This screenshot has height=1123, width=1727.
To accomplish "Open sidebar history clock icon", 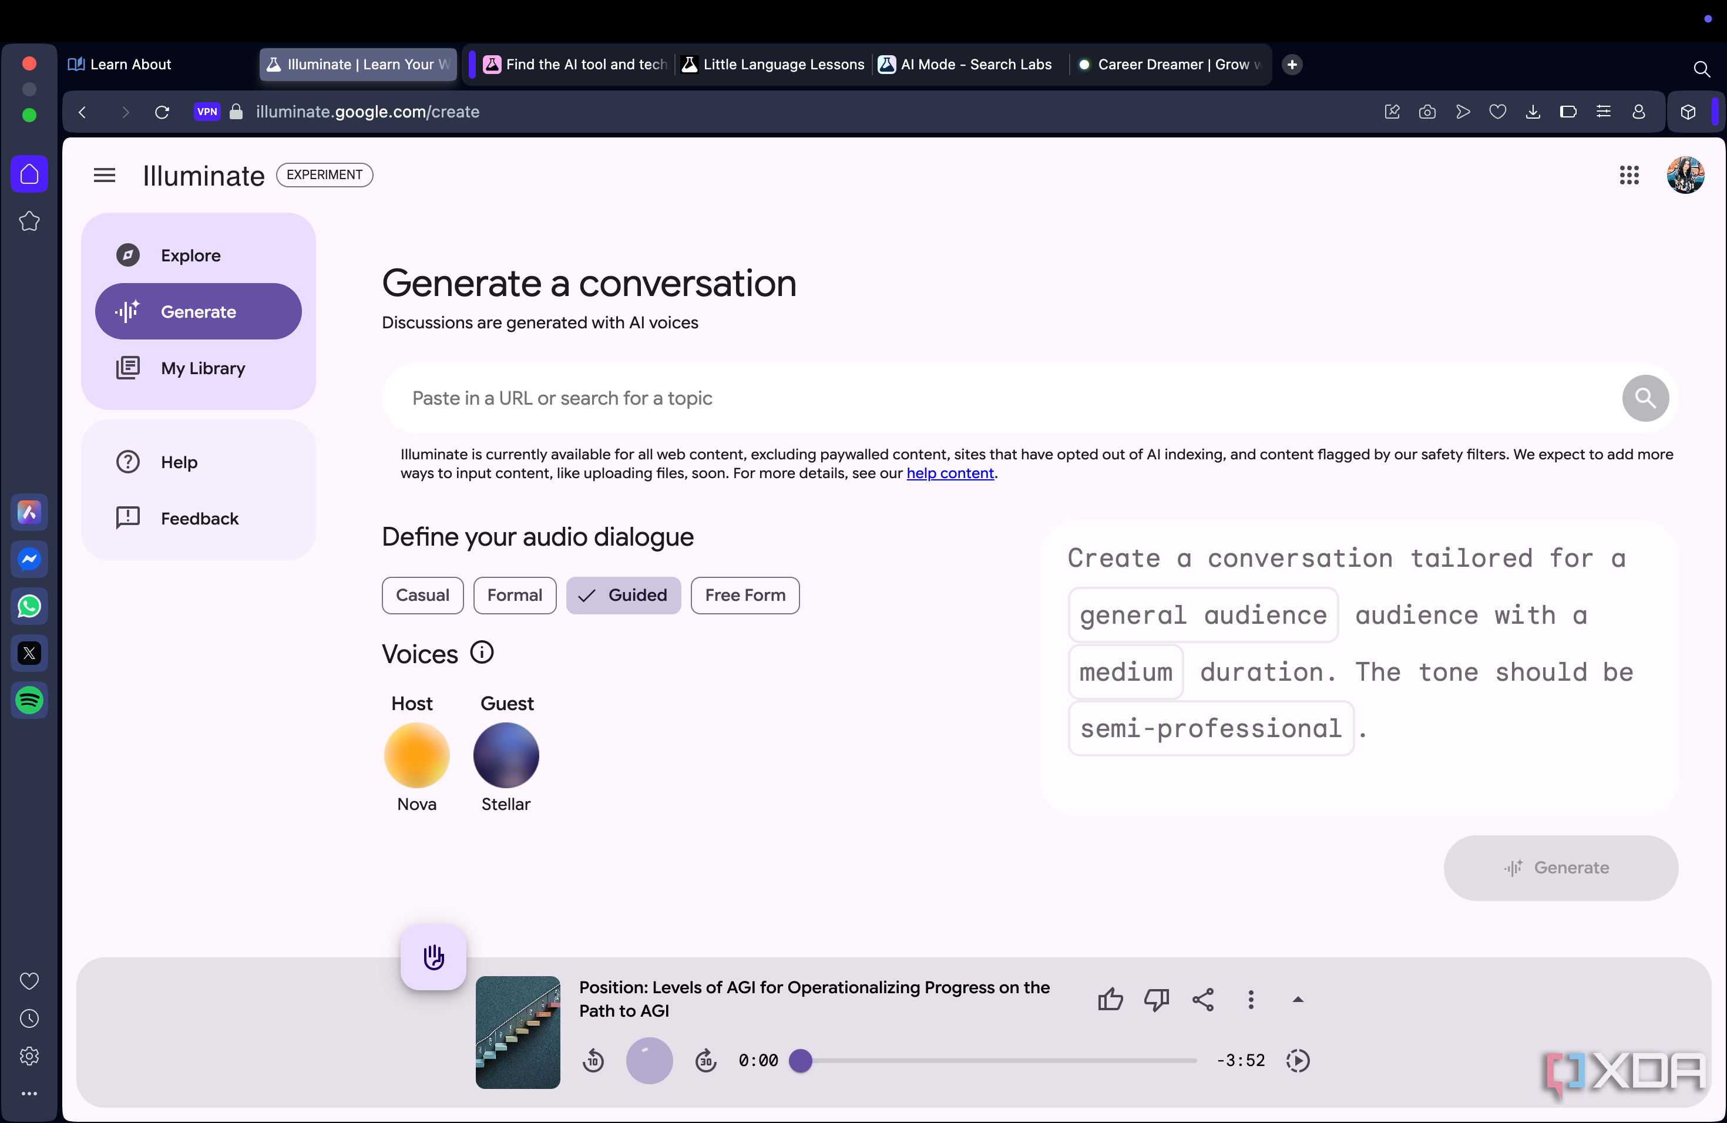I will point(30,1018).
